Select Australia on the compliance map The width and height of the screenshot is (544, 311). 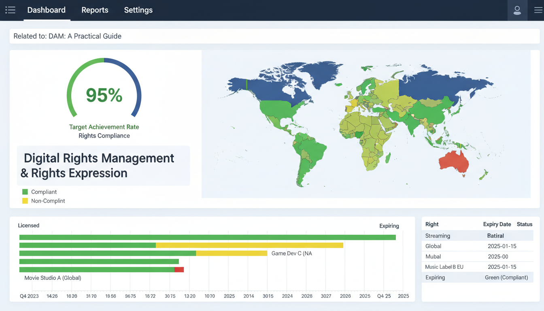click(x=453, y=162)
